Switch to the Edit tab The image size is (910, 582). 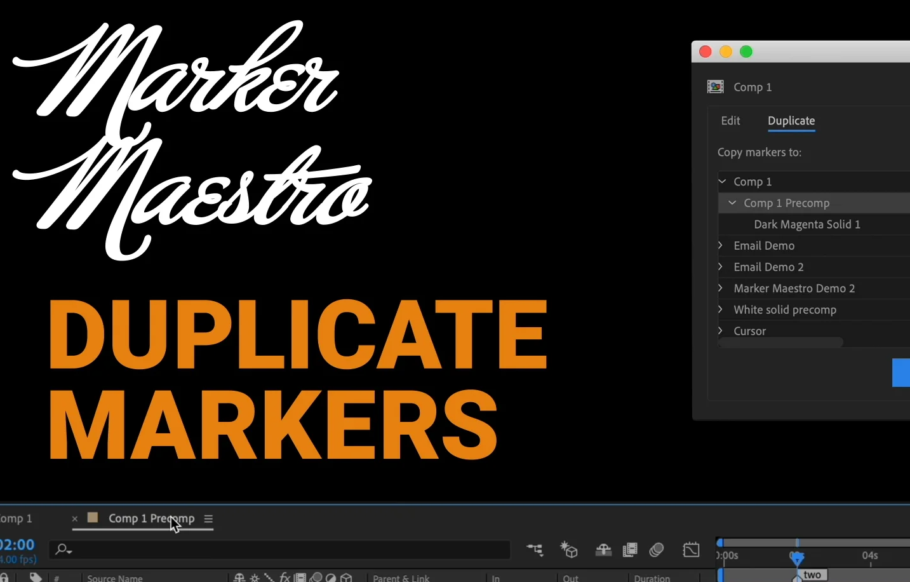(x=730, y=121)
